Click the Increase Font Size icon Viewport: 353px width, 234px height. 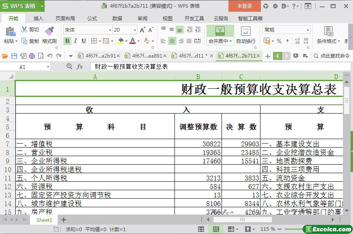point(142,30)
